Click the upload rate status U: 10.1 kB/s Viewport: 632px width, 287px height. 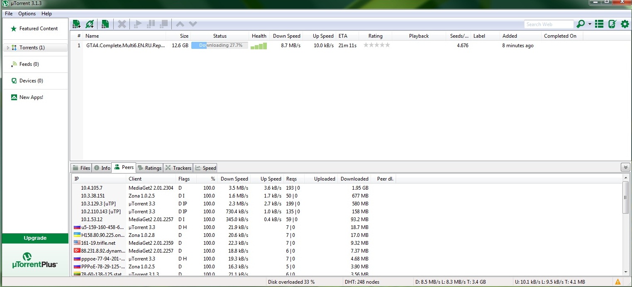pos(550,282)
